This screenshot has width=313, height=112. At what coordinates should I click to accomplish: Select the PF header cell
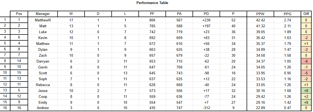tap(152, 14)
